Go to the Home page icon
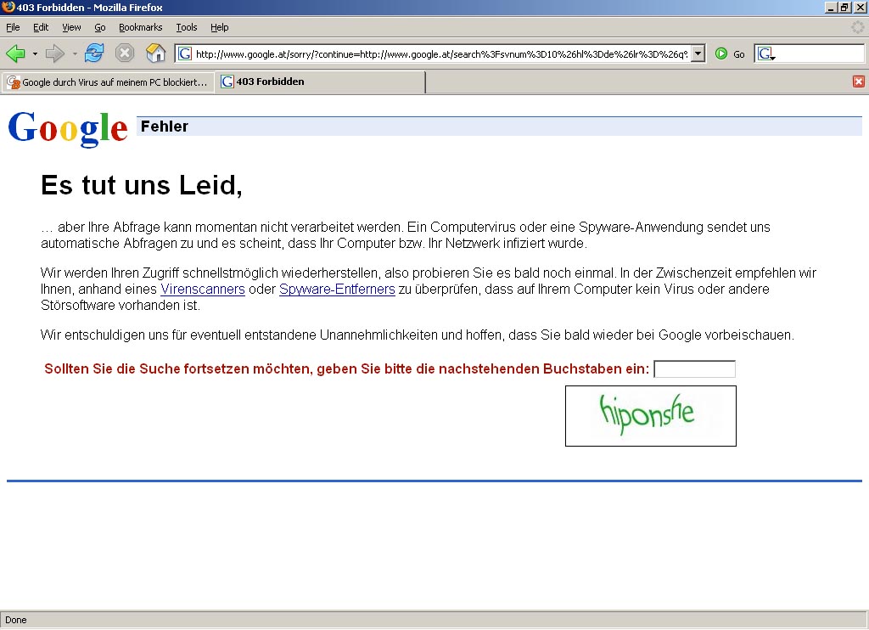869x630 pixels. (156, 53)
